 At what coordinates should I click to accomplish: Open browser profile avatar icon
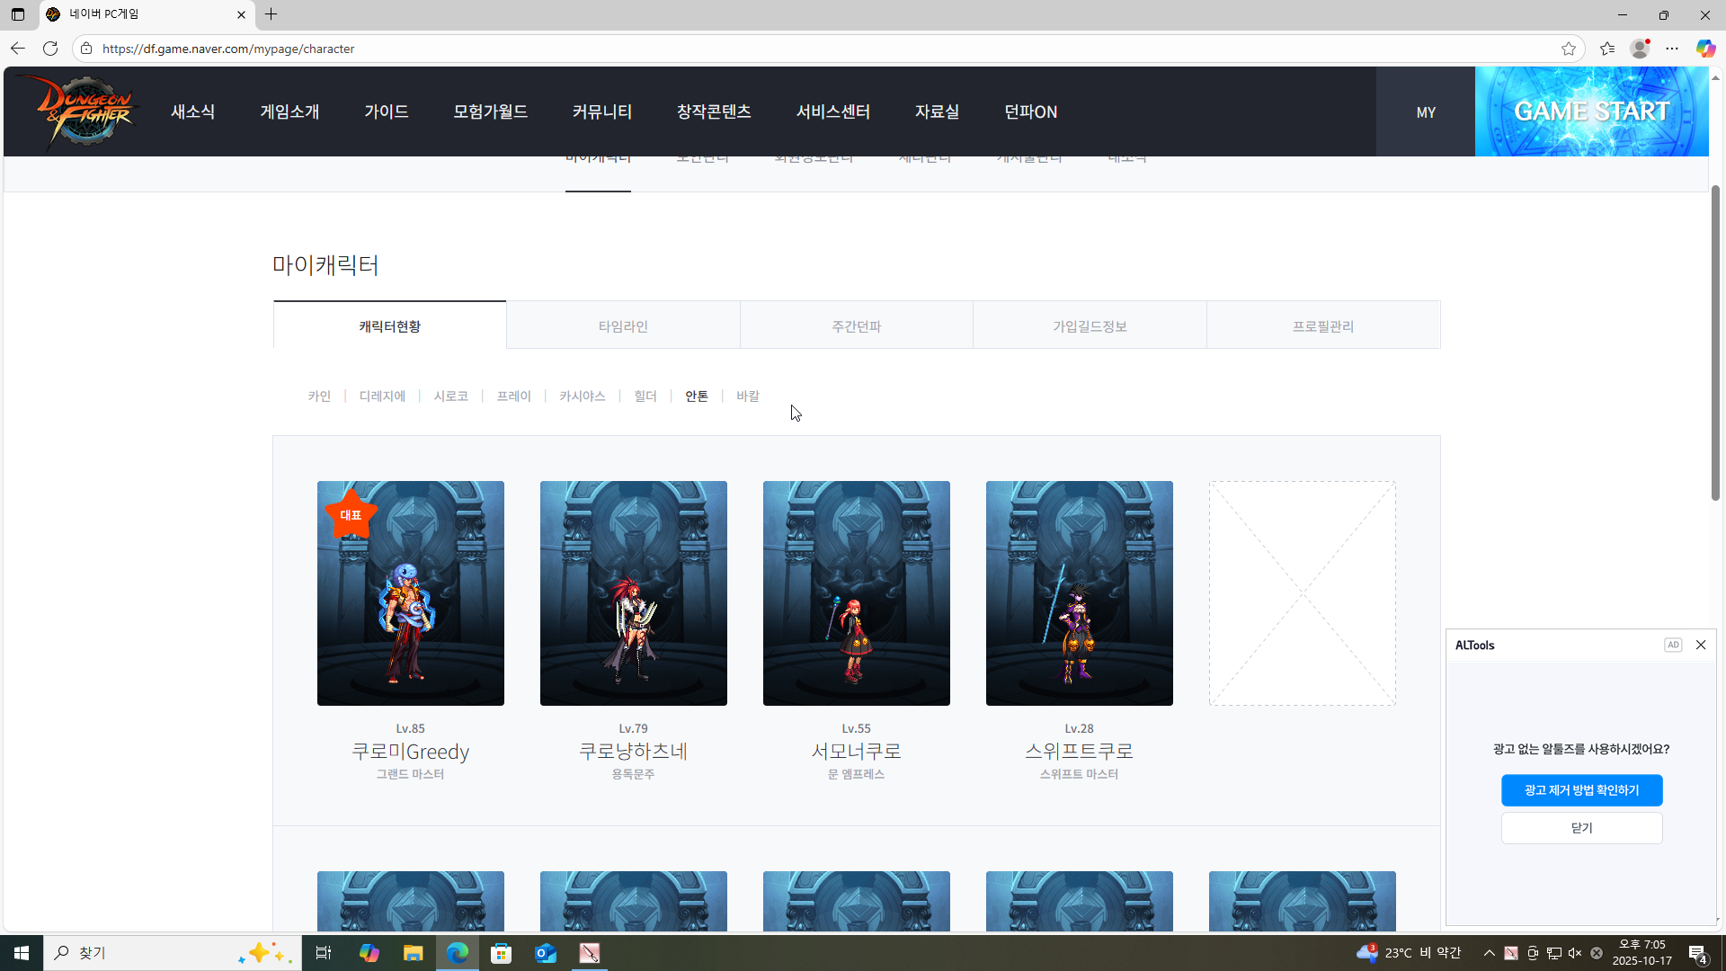[x=1640, y=49]
